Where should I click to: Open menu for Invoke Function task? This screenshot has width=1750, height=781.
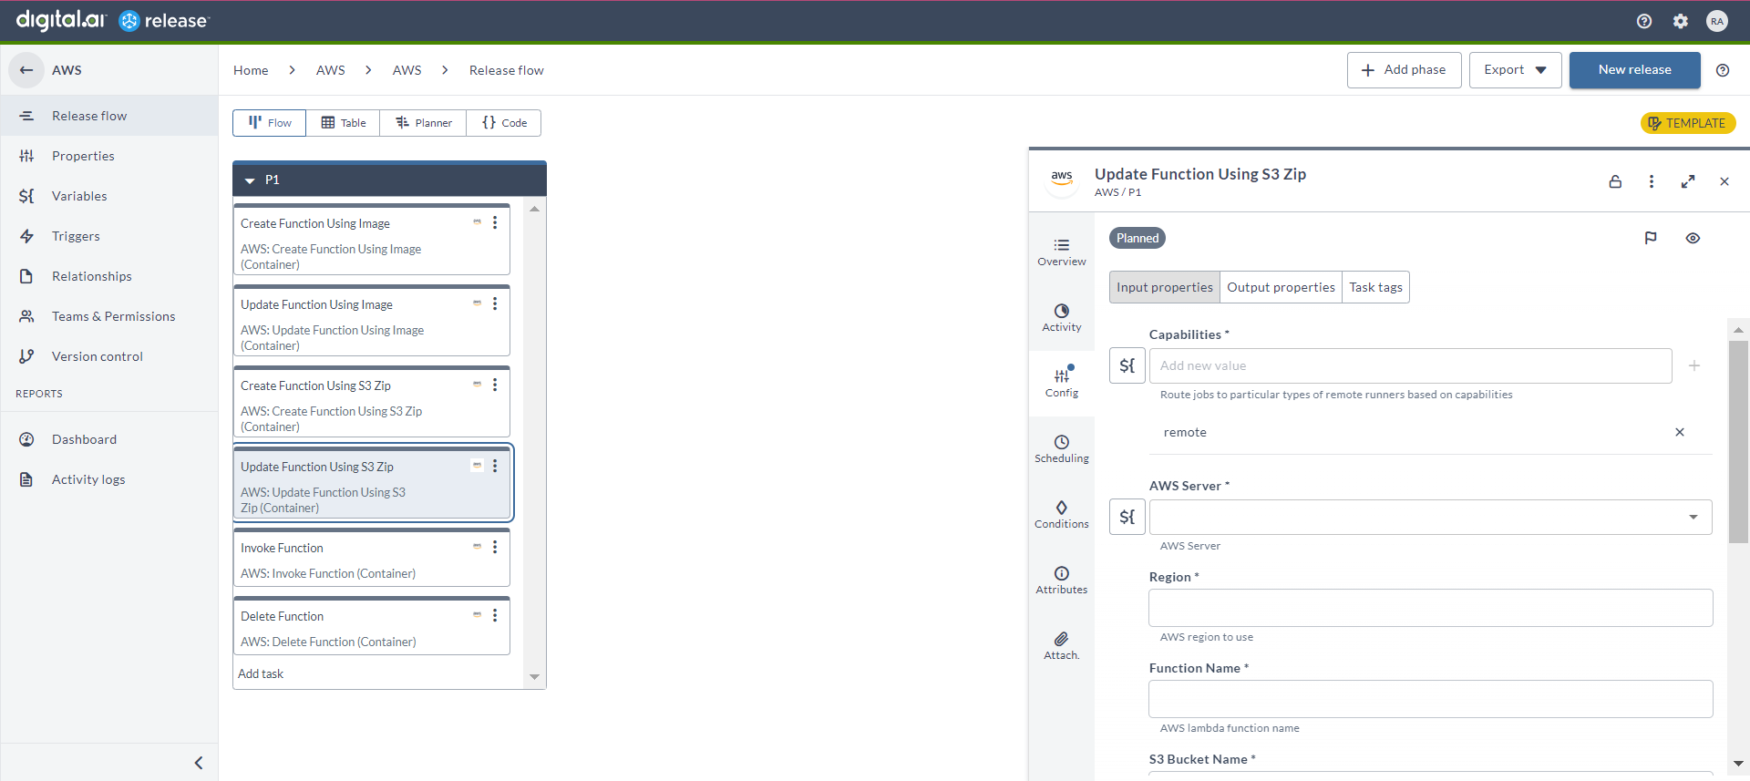(495, 547)
